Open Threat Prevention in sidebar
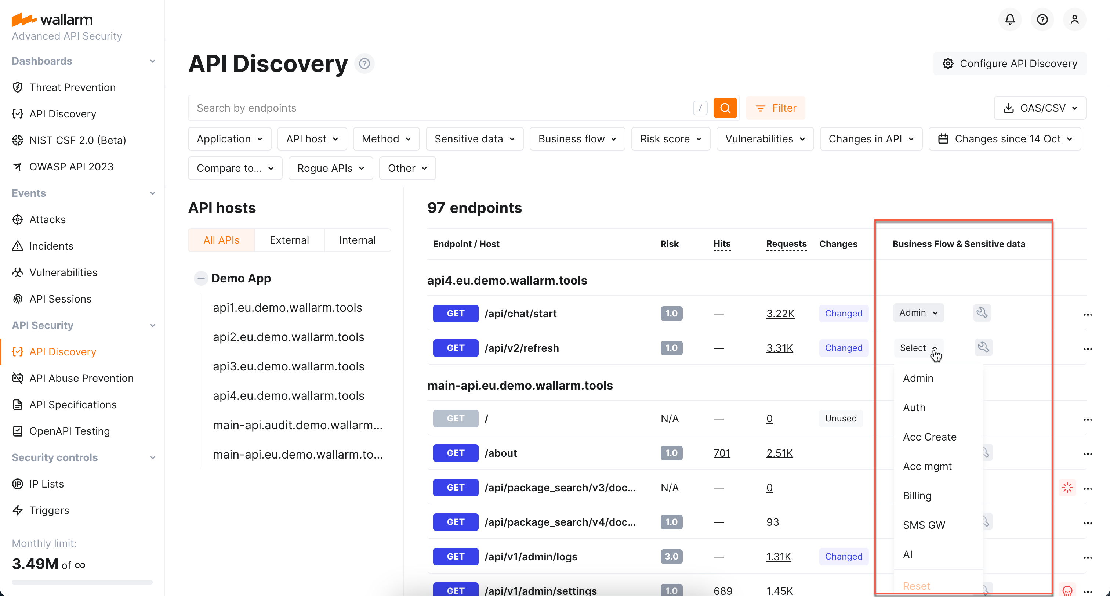Viewport: 1110px width, 597px height. click(x=72, y=87)
